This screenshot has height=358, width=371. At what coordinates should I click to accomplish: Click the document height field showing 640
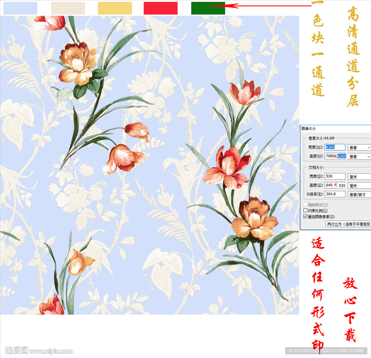click(335, 185)
